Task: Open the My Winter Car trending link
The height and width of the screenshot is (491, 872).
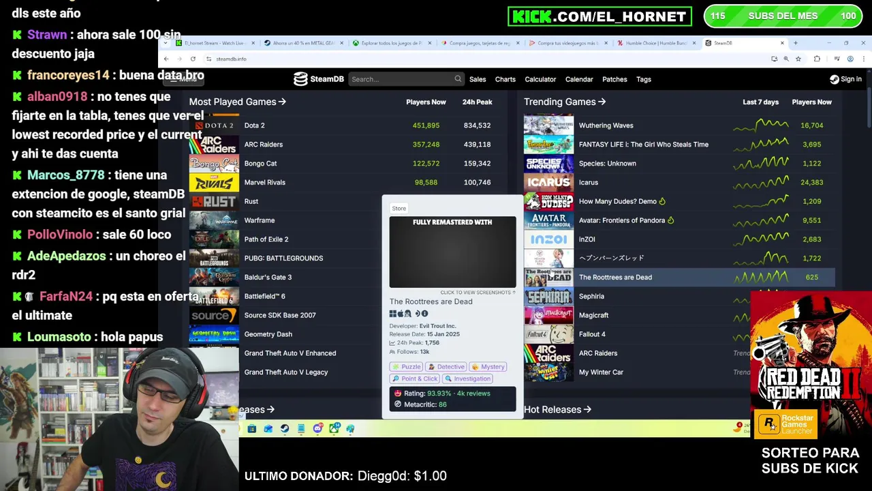Action: coord(601,372)
